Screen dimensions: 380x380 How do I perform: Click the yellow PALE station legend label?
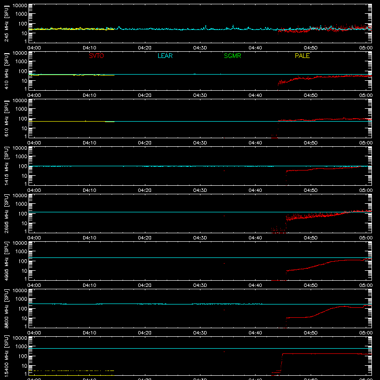click(302, 56)
